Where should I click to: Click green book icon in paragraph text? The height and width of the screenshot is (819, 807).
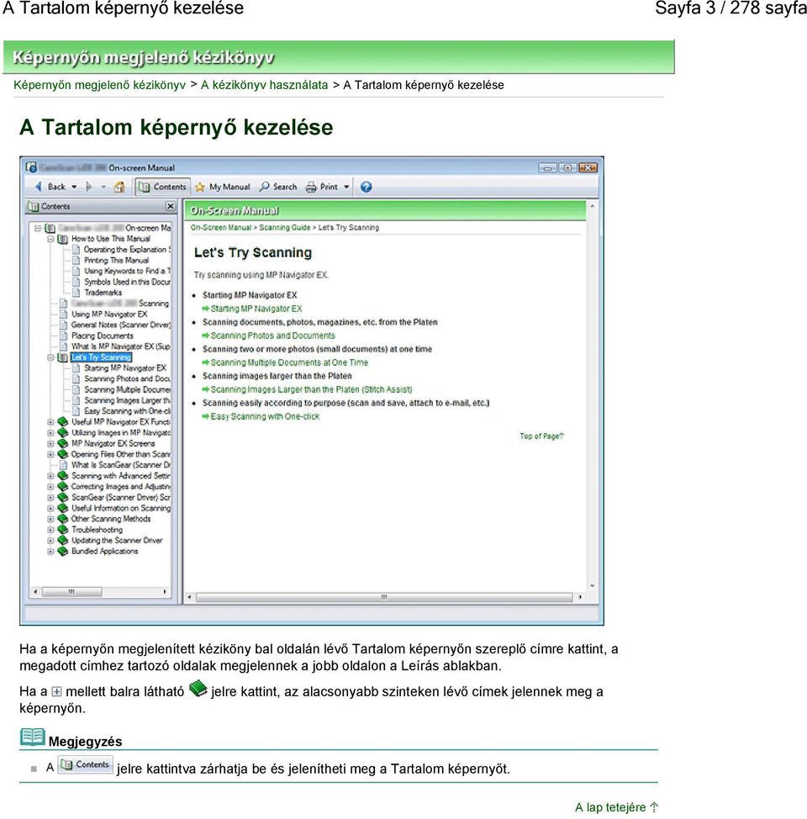[198, 689]
